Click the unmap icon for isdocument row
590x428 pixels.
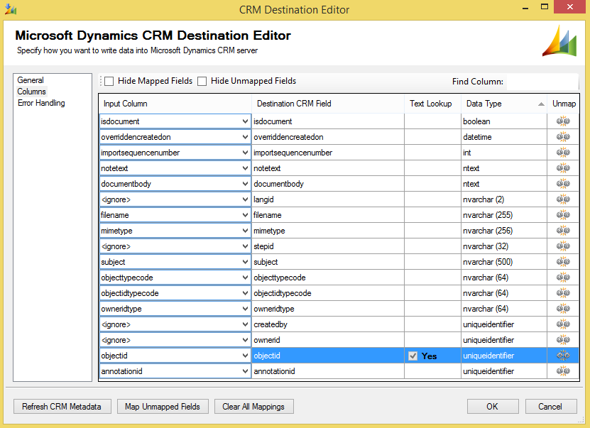[x=563, y=121]
